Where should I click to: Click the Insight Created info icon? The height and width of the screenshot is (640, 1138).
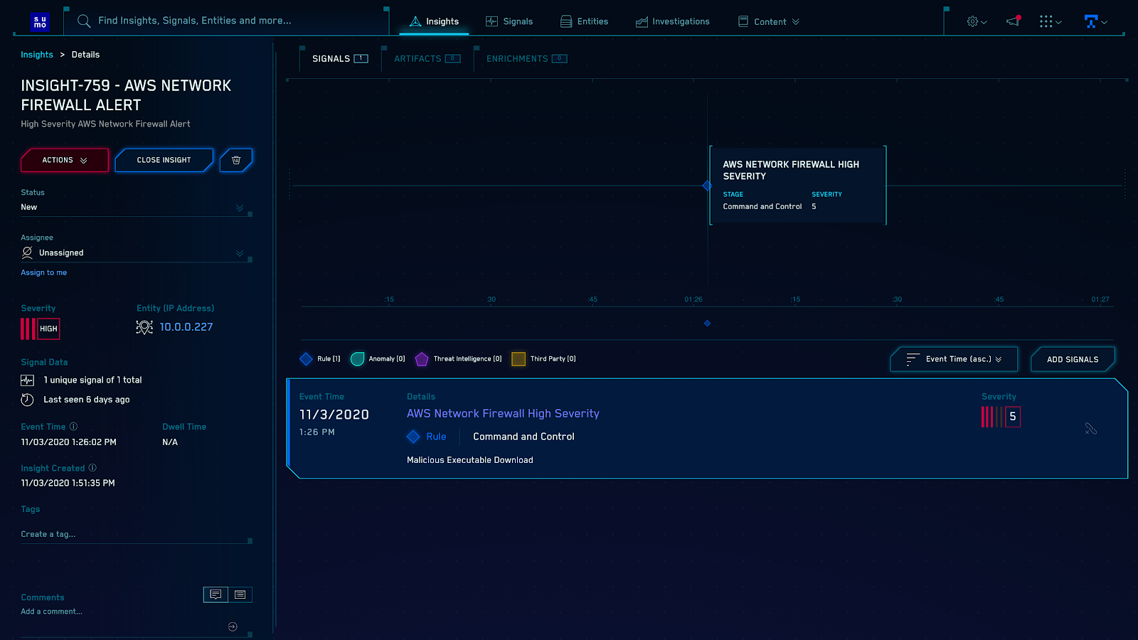coord(92,468)
